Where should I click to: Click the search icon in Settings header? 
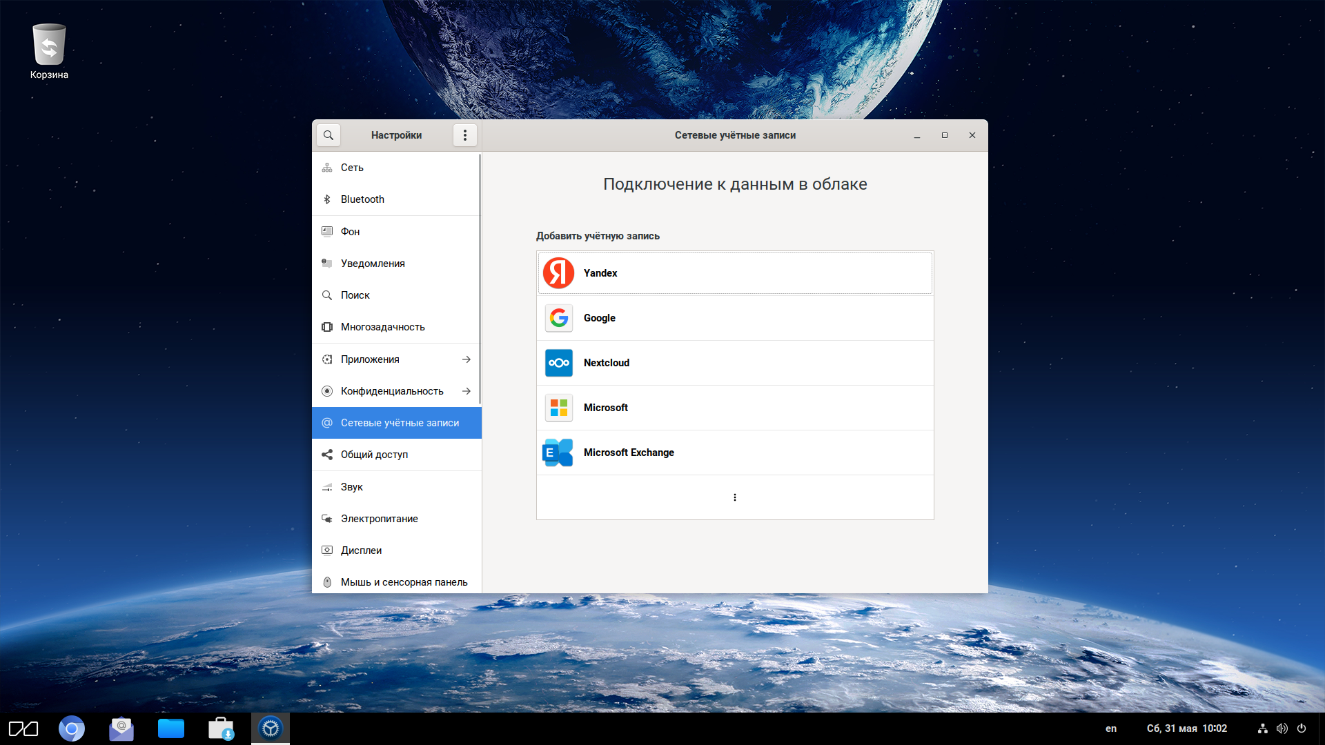328,135
